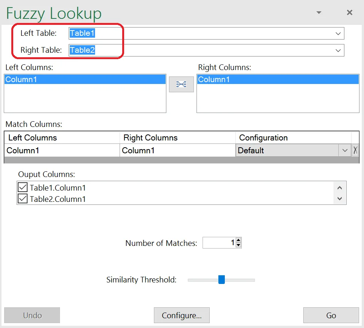Expand the Right Table dropdown
364x328 pixels.
point(338,50)
